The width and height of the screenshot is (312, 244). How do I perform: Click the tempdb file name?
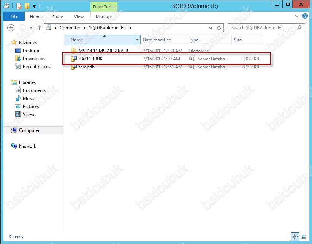click(x=86, y=67)
